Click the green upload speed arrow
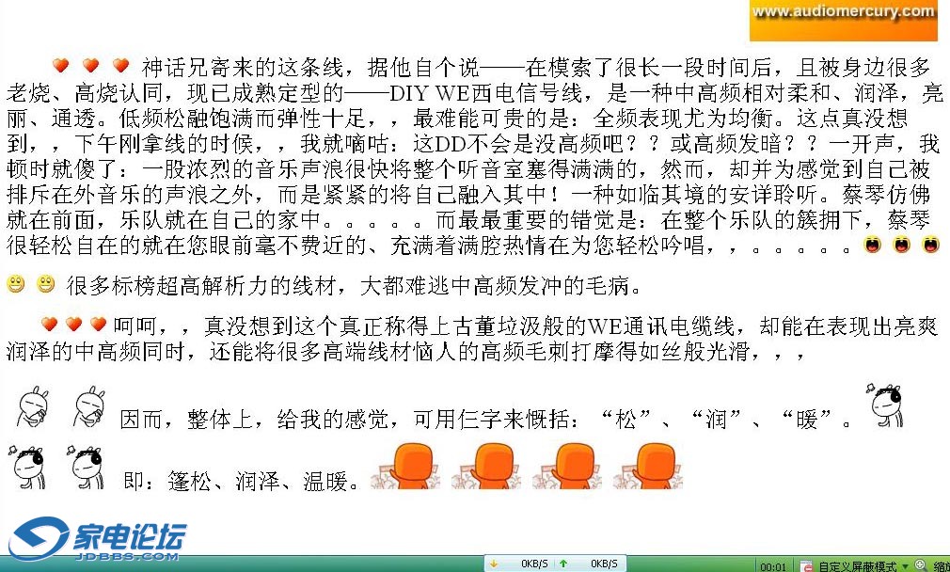The height and width of the screenshot is (572, 950). [562, 564]
